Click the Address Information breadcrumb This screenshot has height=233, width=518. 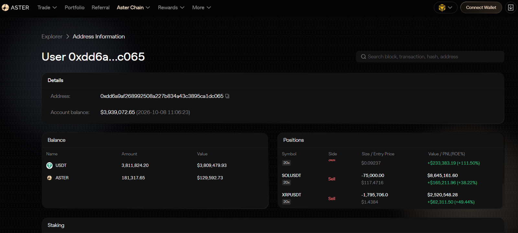point(99,37)
